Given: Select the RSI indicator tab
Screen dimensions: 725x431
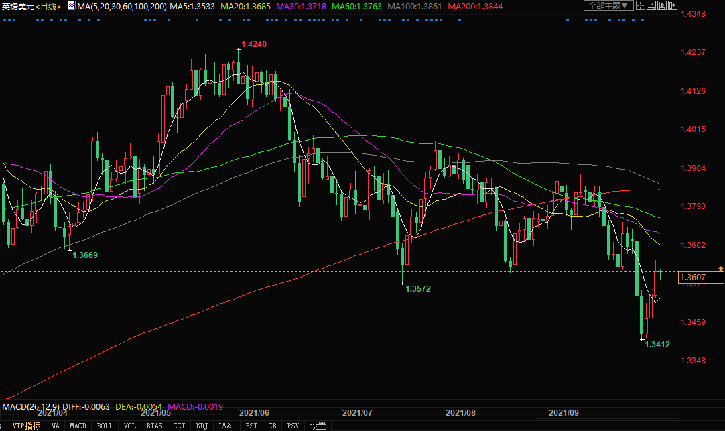Looking at the screenshot, I should click(x=251, y=426).
